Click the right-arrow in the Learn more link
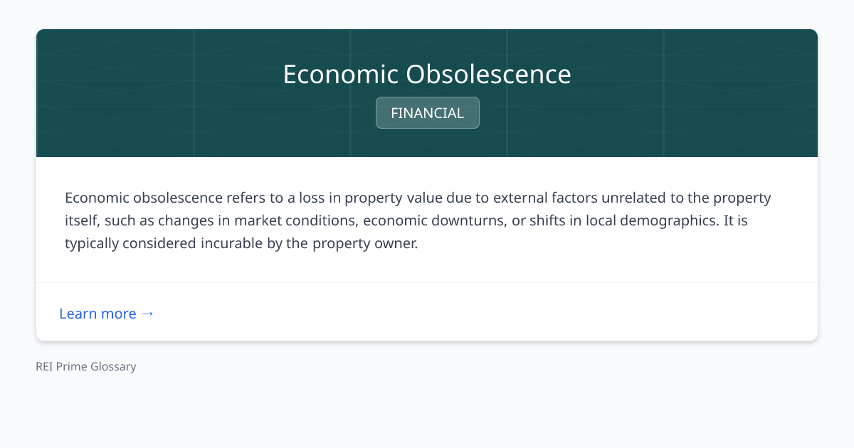Viewport: 854px width, 448px height. [x=148, y=313]
